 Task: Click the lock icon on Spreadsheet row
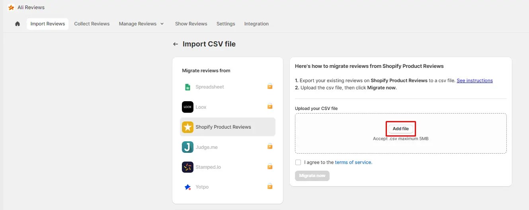tap(270, 86)
